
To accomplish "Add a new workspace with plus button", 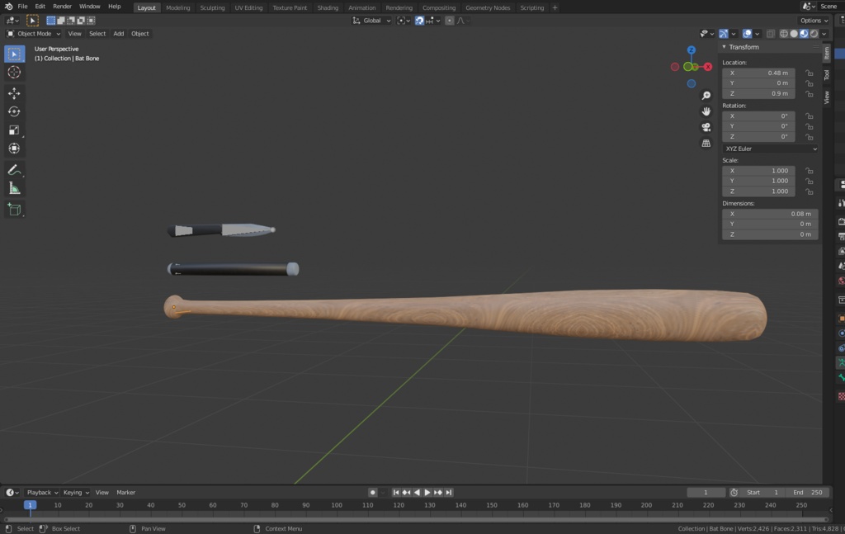I will coord(555,7).
